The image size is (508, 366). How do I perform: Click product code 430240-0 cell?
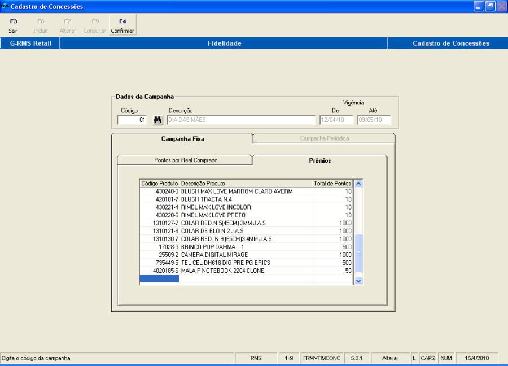click(x=159, y=191)
